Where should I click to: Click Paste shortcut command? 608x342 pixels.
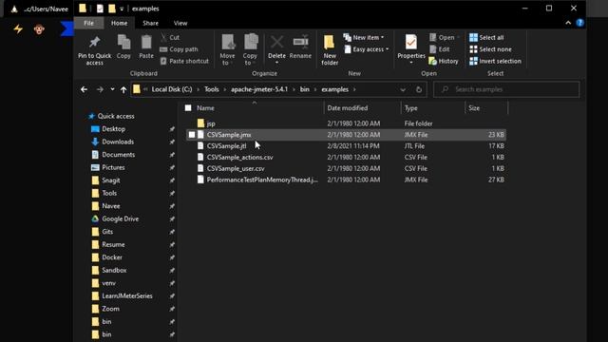(x=184, y=61)
